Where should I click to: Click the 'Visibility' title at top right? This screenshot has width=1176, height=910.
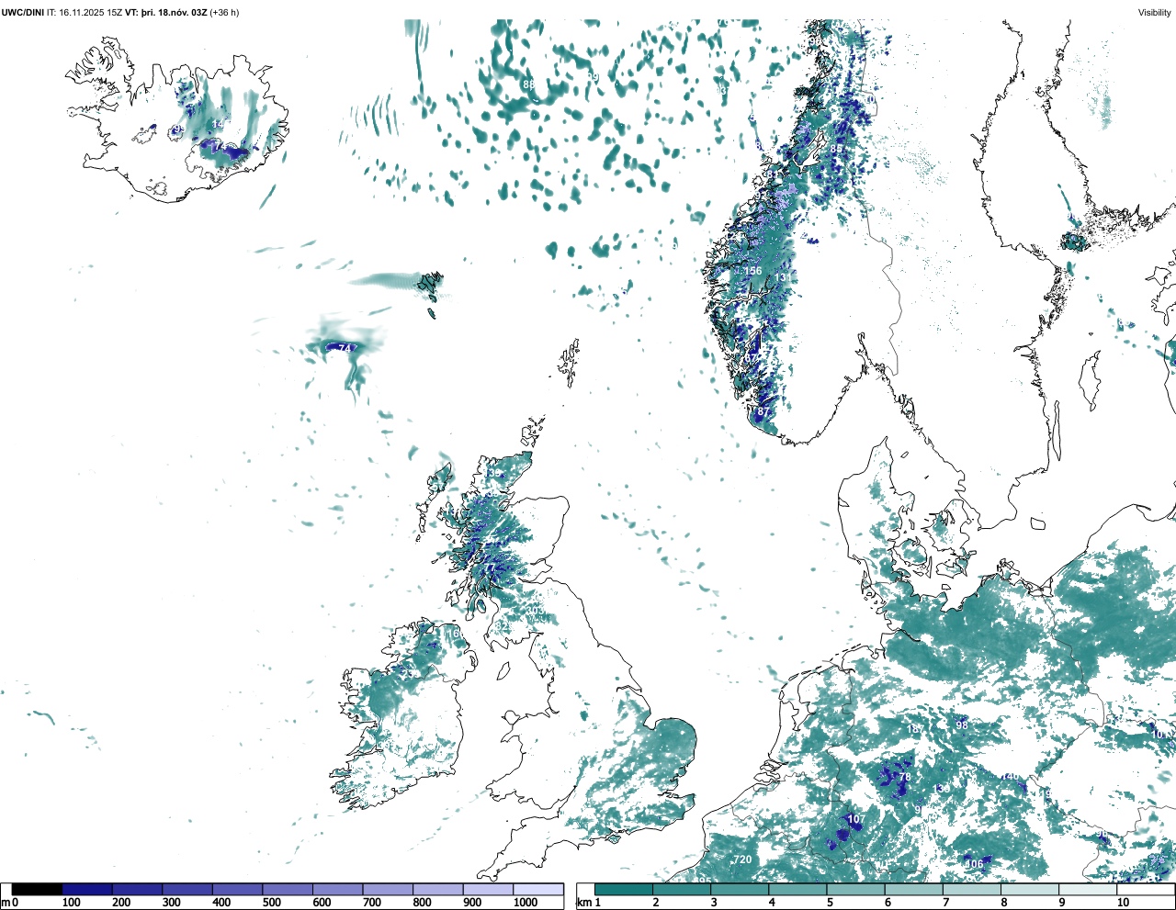point(1155,13)
